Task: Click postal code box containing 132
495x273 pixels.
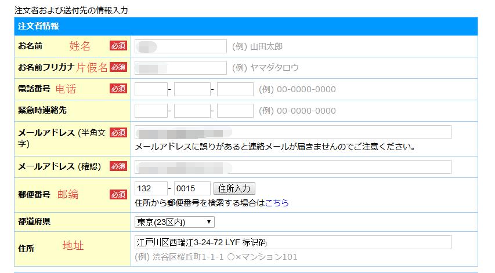Action: pyautogui.click(x=151, y=188)
